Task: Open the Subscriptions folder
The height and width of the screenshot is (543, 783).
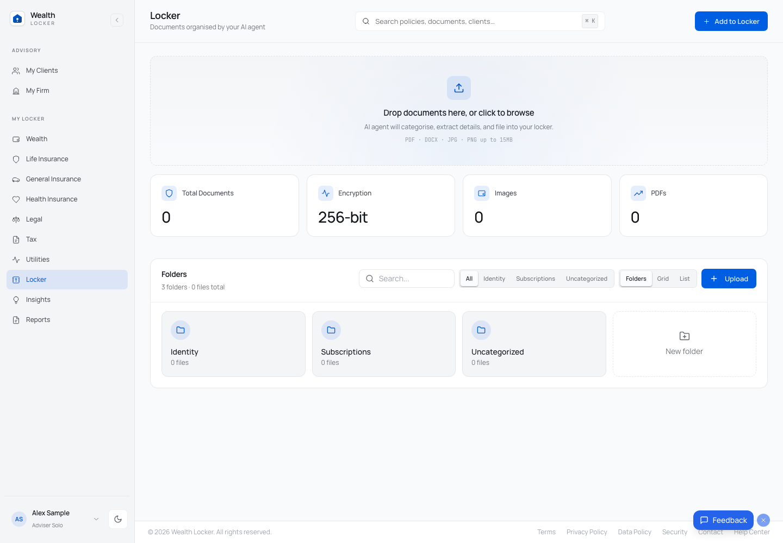Action: click(x=384, y=344)
